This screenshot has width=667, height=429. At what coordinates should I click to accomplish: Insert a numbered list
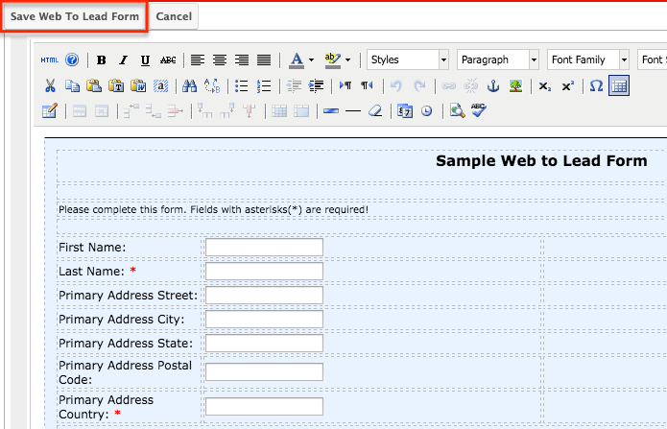tap(264, 86)
